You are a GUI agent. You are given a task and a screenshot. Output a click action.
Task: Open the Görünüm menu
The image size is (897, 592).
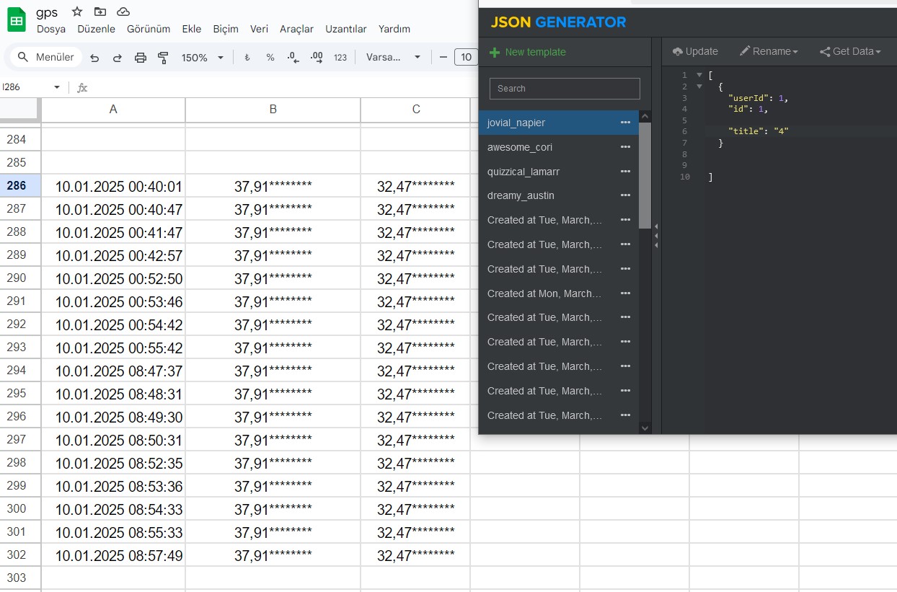pyautogui.click(x=149, y=29)
